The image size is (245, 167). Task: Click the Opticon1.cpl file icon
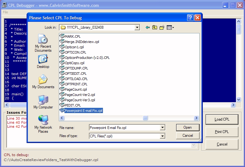(x=62, y=47)
